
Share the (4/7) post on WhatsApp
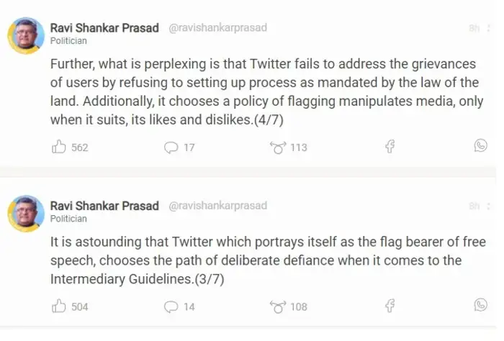click(481, 146)
